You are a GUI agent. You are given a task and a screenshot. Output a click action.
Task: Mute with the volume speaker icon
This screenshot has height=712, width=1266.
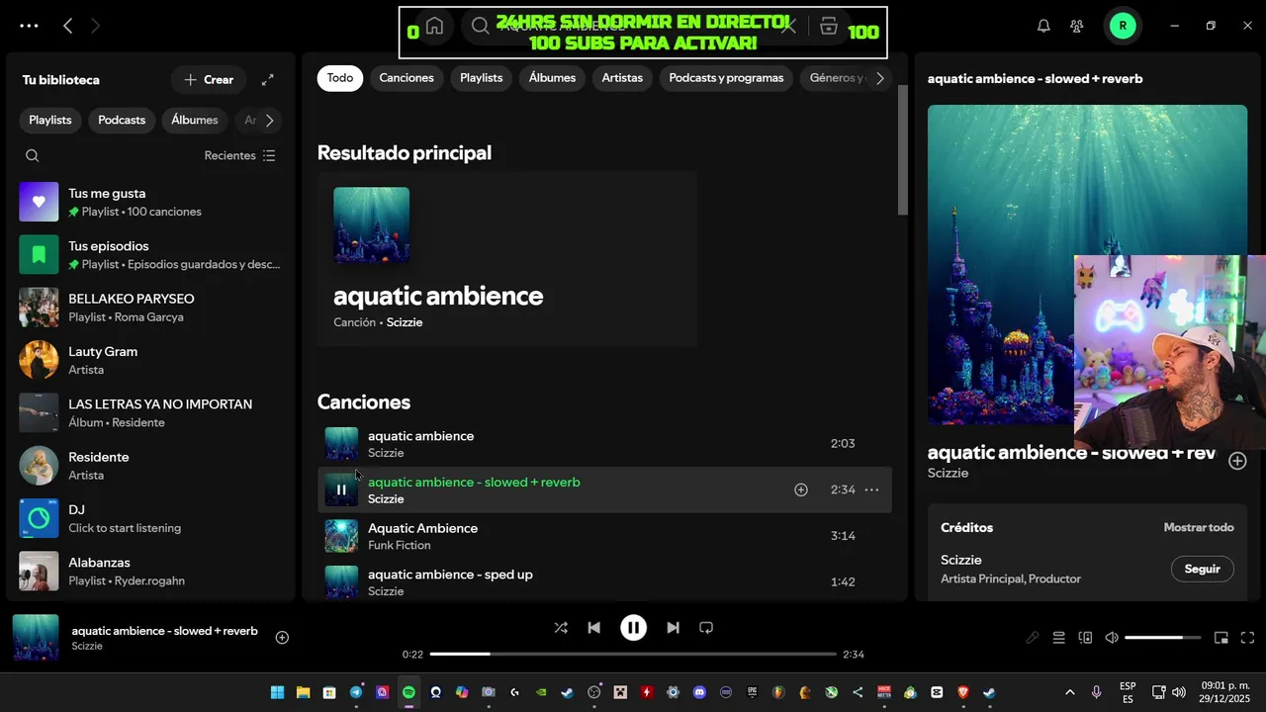point(1112,638)
